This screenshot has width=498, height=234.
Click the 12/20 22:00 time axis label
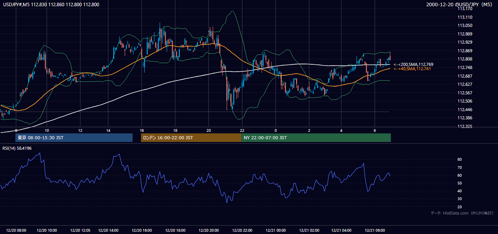tap(242, 230)
